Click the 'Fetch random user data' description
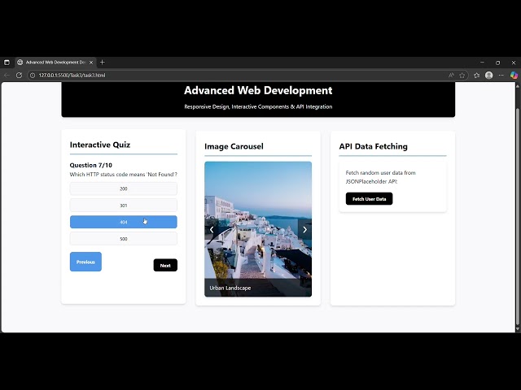Screen dimensions: 521x390 coord(380,177)
